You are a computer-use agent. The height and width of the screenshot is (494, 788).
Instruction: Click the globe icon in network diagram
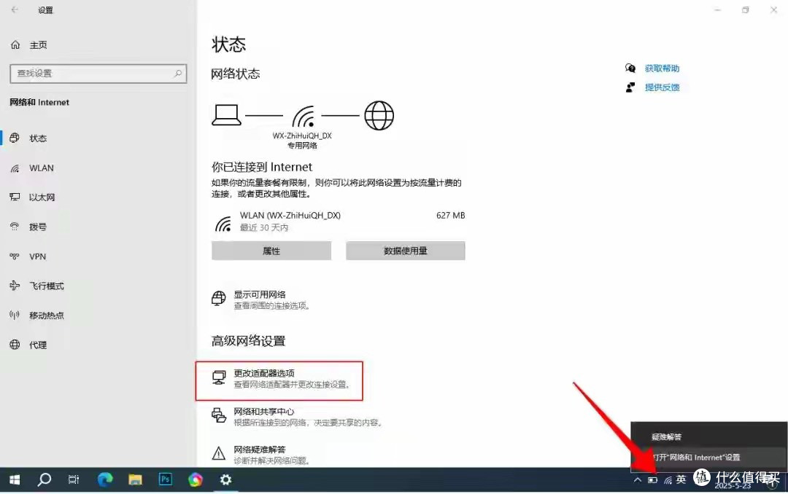[x=379, y=115]
